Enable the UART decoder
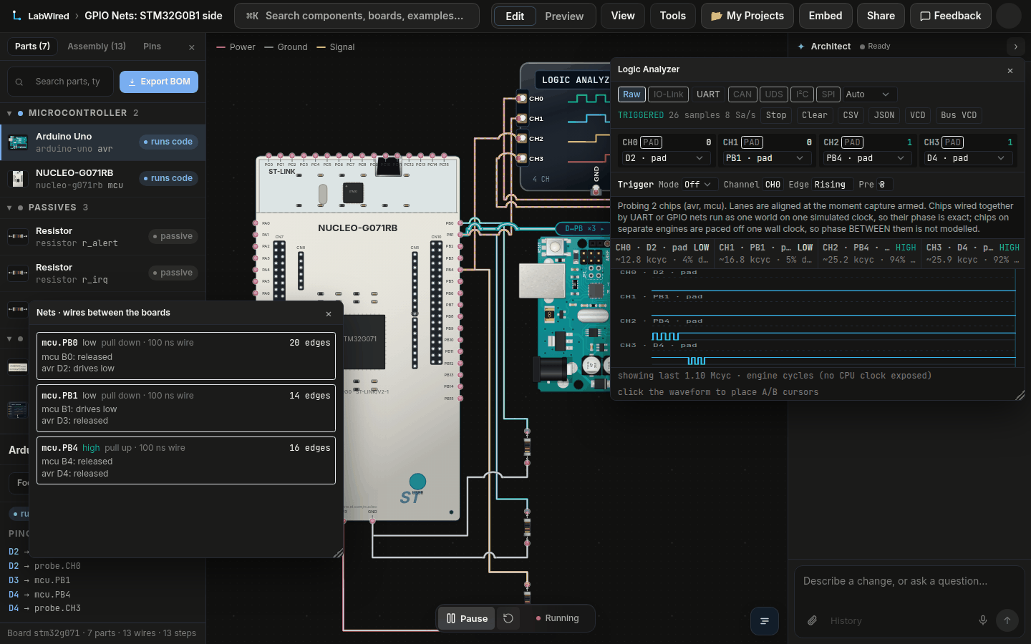The width and height of the screenshot is (1031, 644). point(708,94)
